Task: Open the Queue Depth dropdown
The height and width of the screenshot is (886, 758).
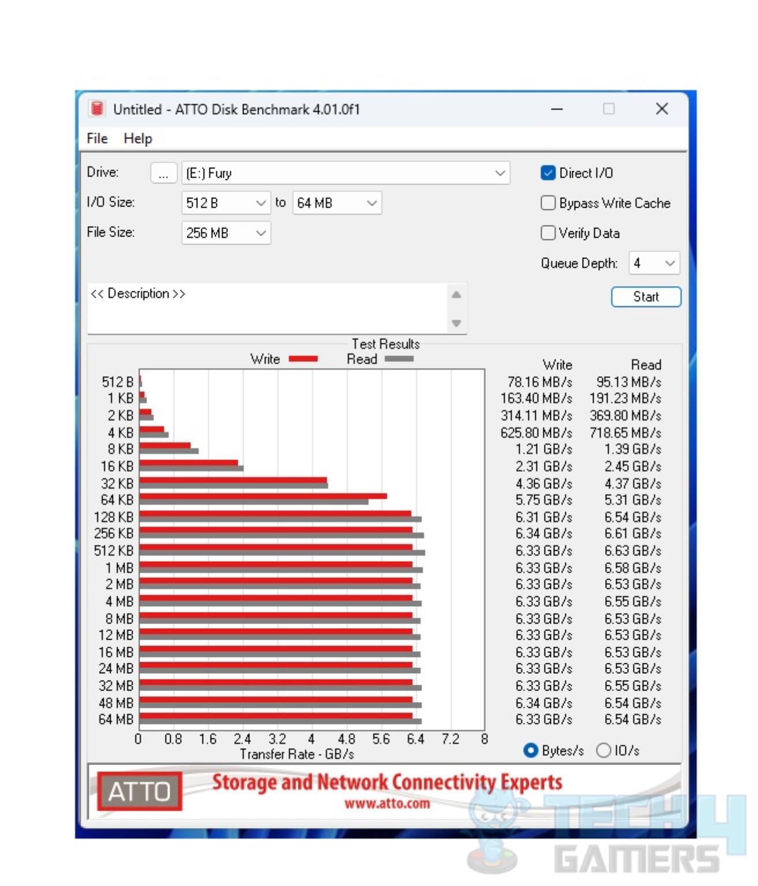Action: [654, 263]
